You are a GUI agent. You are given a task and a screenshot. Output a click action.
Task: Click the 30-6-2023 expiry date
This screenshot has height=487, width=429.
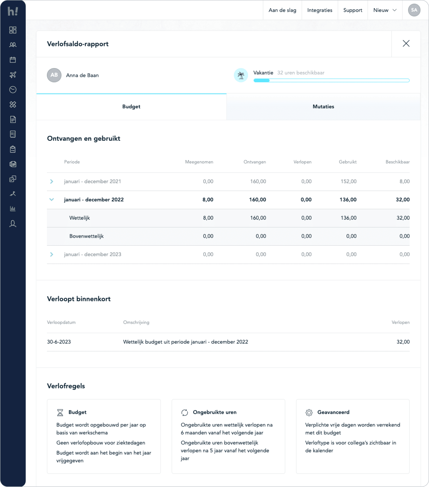click(x=59, y=342)
